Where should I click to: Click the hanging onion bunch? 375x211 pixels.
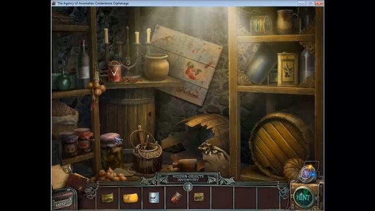coord(96,88)
